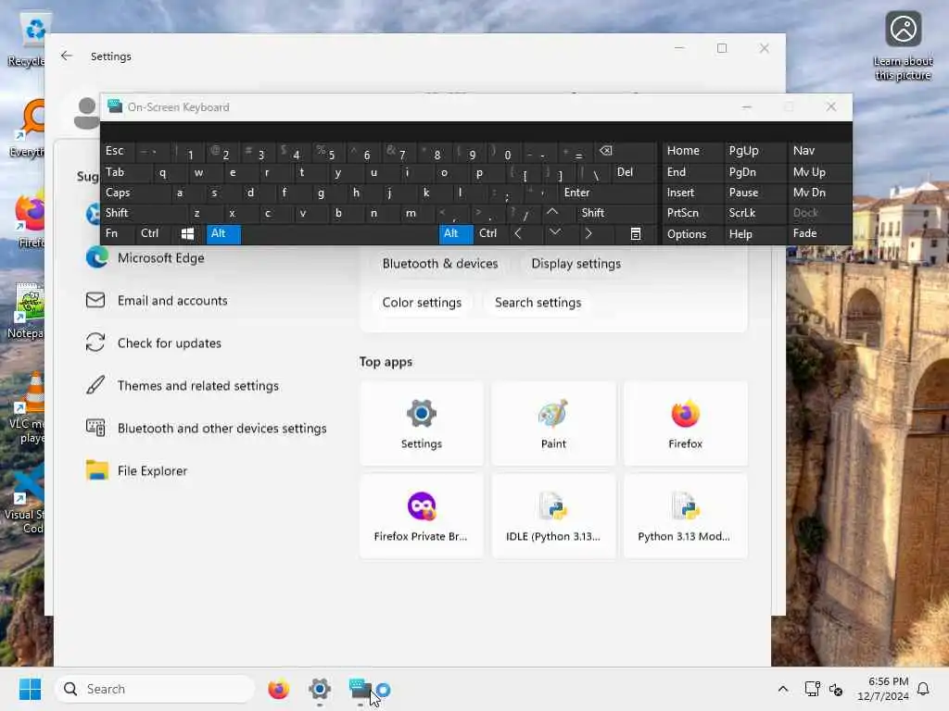Click the up arrow key
The width and height of the screenshot is (949, 711).
pos(552,213)
